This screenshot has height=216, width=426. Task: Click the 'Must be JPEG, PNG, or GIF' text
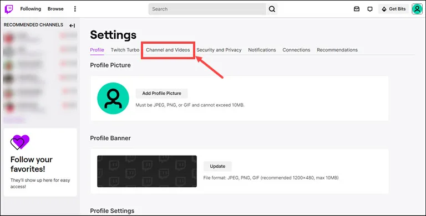[190, 105]
